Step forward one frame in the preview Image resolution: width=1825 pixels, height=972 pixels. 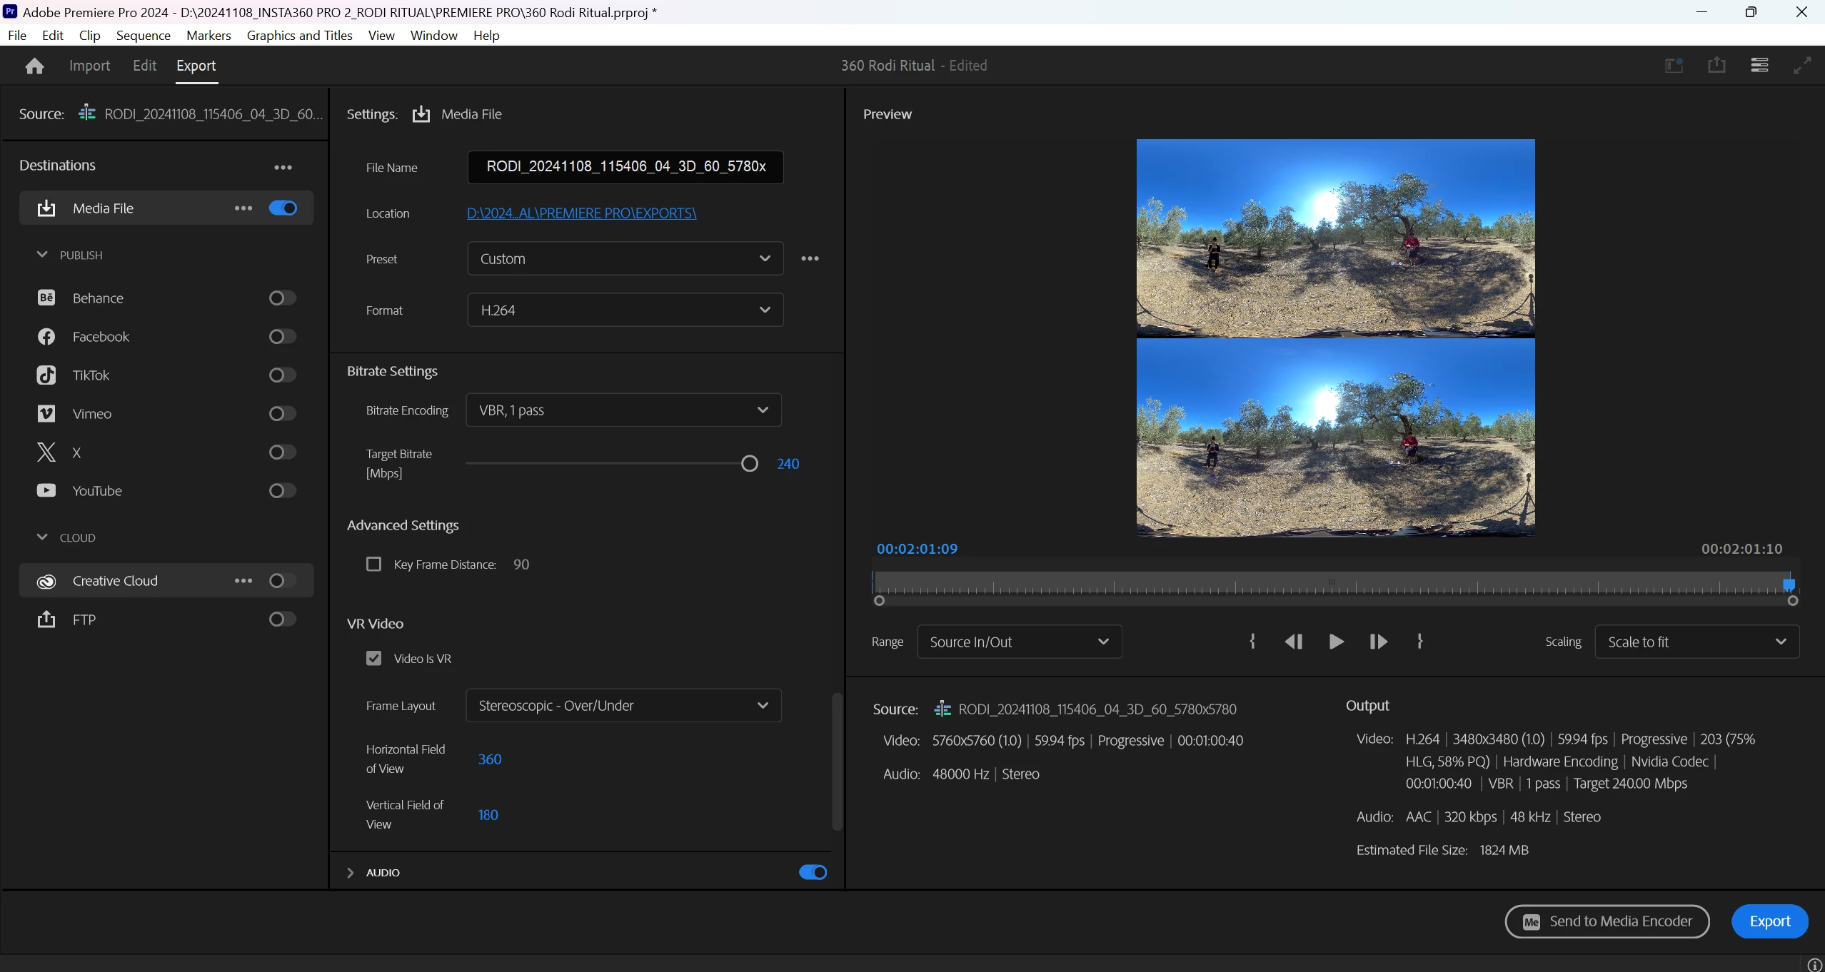pyautogui.click(x=1378, y=642)
